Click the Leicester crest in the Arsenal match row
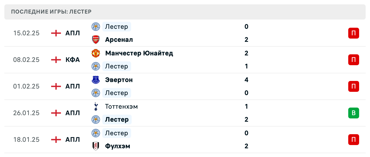The width and height of the screenshot is (370, 157). pyautogui.click(x=96, y=27)
